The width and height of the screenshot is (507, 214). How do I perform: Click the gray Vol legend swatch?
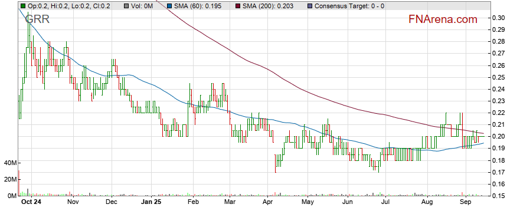click(126, 6)
